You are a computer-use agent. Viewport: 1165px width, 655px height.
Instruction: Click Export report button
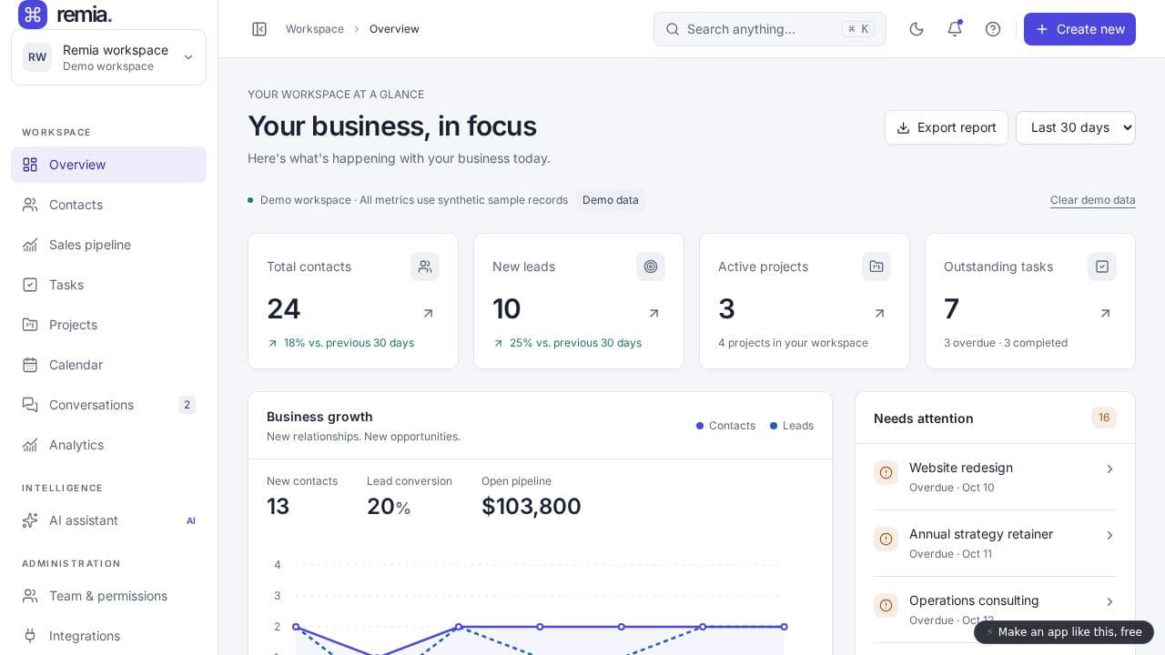coord(947,127)
